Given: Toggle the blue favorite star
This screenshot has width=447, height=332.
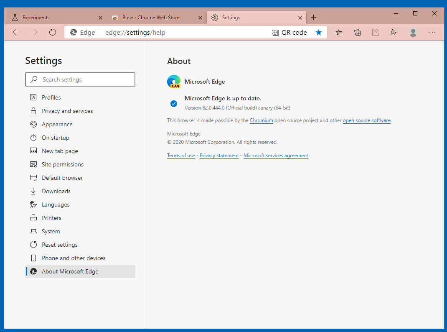Looking at the screenshot, I should pos(319,33).
